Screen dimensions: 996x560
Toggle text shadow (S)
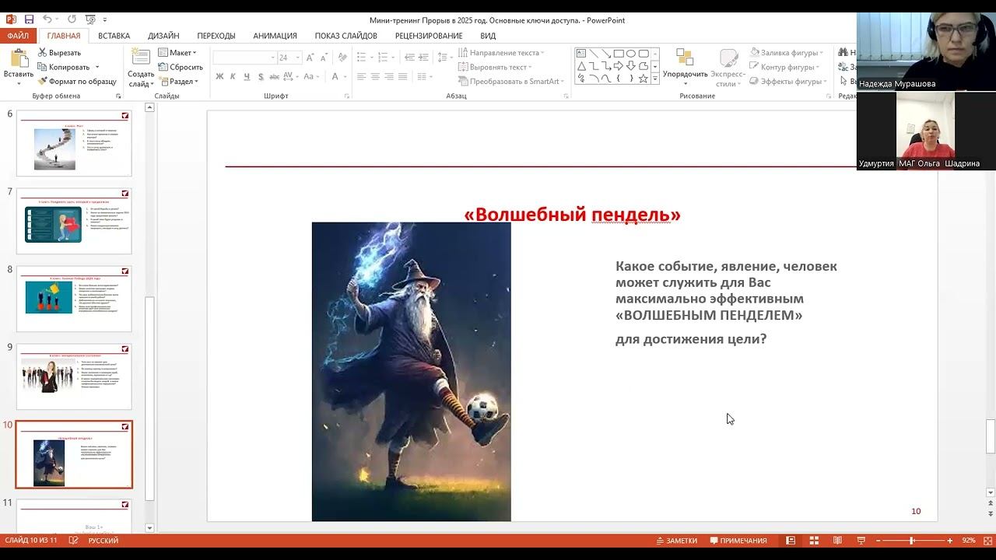pyautogui.click(x=261, y=77)
